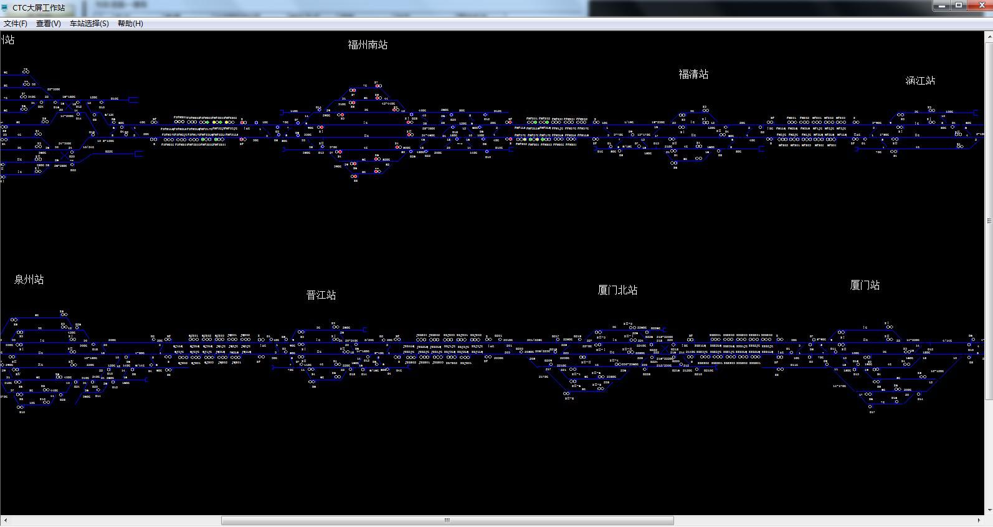
Task: Click the vertical scrollbar thumb
Action: pyautogui.click(x=989, y=220)
